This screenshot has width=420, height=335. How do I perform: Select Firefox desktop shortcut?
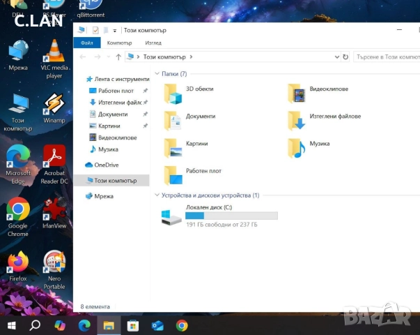click(x=18, y=267)
